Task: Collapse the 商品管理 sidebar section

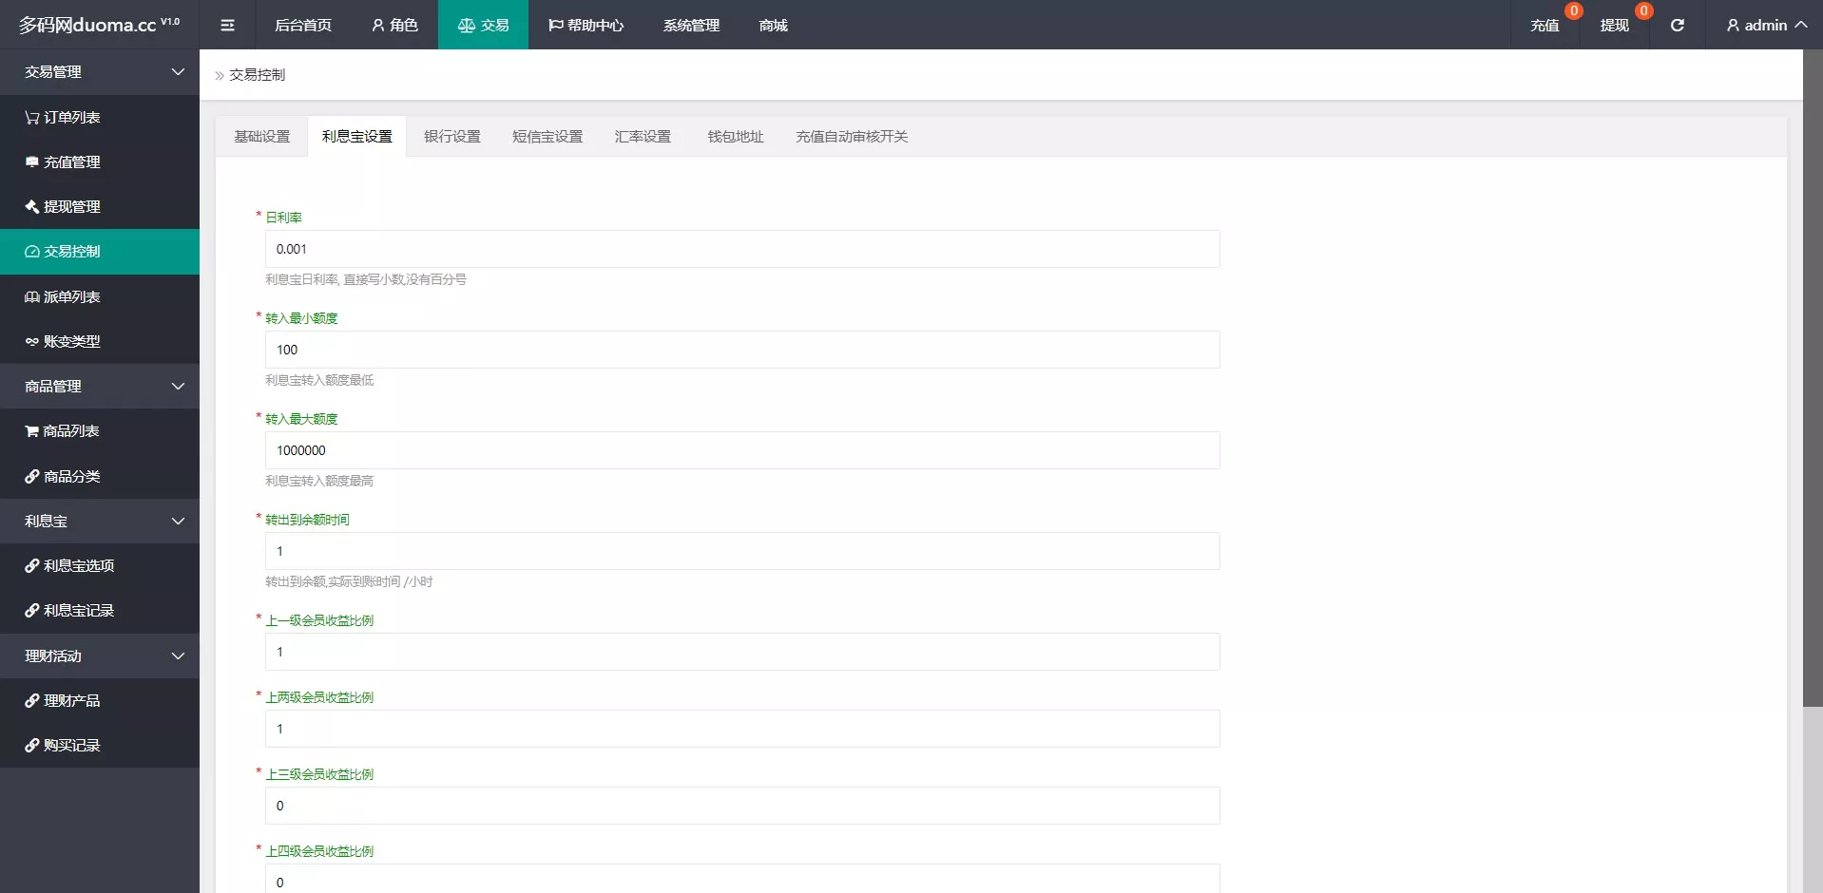Action: [x=177, y=387]
